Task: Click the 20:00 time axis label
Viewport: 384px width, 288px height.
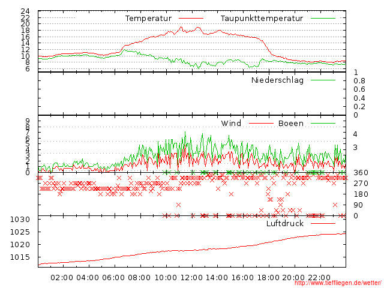Action: point(293,278)
